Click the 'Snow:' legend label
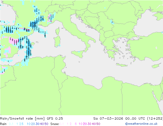 (x=55, y=124)
